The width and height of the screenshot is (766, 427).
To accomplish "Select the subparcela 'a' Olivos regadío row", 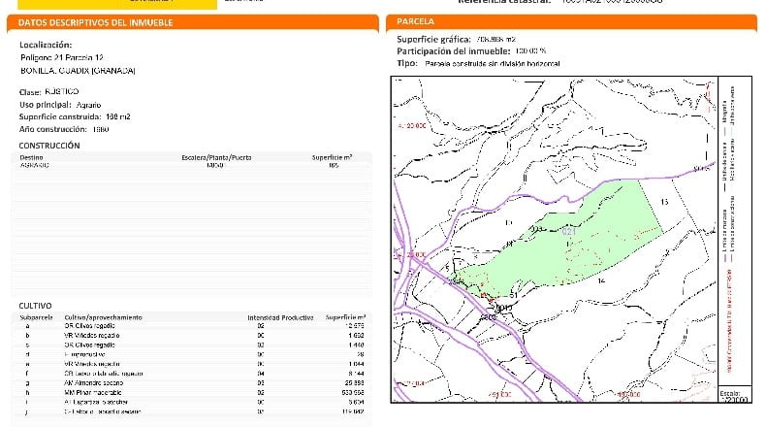I will [192, 326].
